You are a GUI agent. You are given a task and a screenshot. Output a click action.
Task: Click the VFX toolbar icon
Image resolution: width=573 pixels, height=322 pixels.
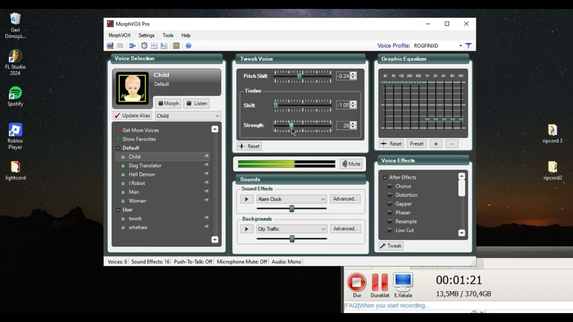[176, 46]
